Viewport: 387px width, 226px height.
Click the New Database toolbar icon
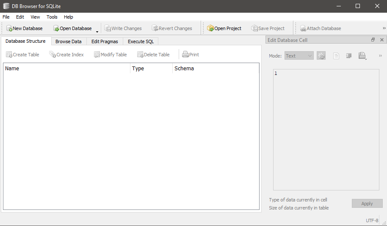9,28
